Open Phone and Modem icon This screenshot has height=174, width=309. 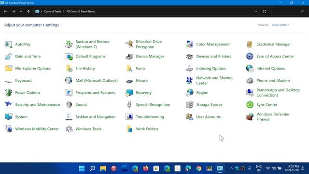tap(250, 81)
